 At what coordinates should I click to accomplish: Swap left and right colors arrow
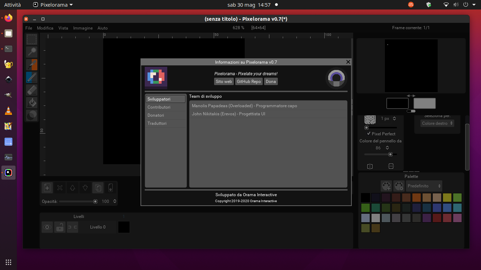tap(411, 96)
